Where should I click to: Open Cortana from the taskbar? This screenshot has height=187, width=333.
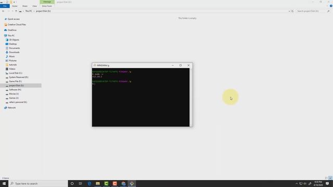[x=72, y=183]
